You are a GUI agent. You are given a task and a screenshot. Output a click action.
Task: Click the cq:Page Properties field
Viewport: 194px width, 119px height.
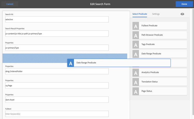tap(57, 85)
